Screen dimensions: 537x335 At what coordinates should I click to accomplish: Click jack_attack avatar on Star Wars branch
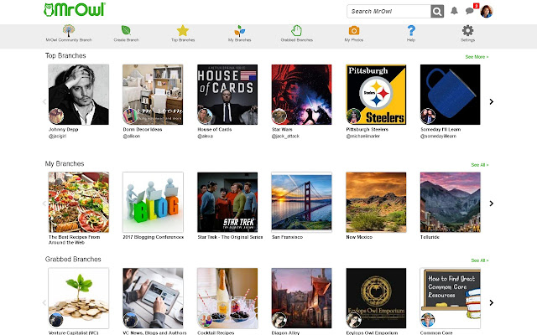[279, 116]
